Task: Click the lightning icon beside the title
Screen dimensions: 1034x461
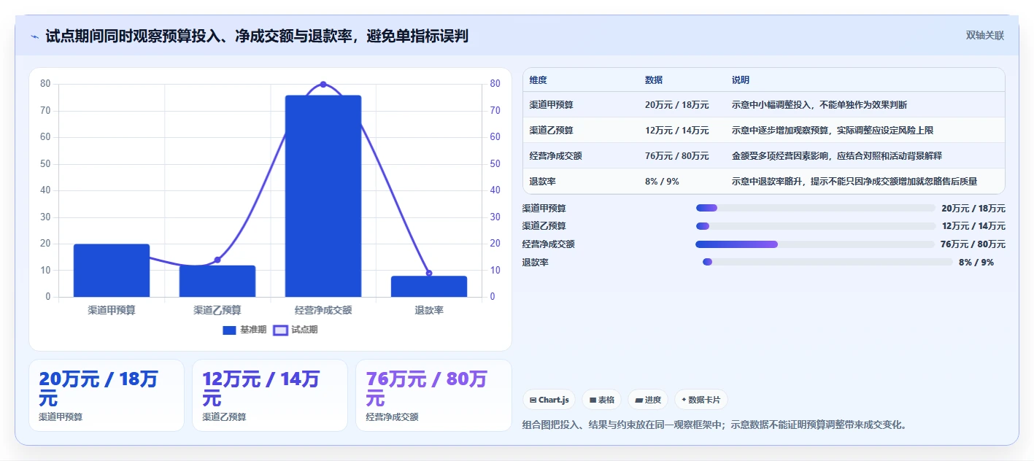Action: 34,36
